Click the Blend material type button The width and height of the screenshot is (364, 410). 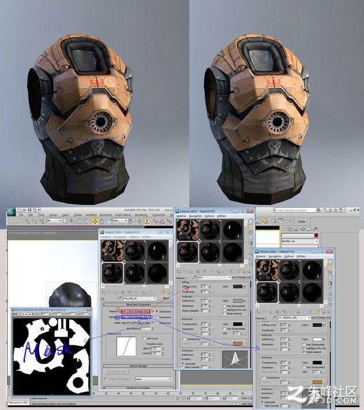[166, 299]
